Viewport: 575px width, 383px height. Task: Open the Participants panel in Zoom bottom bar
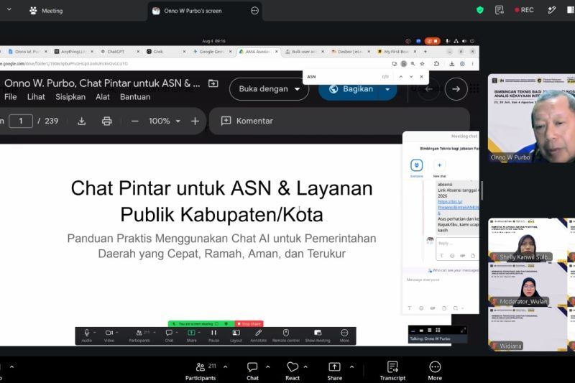point(201,372)
